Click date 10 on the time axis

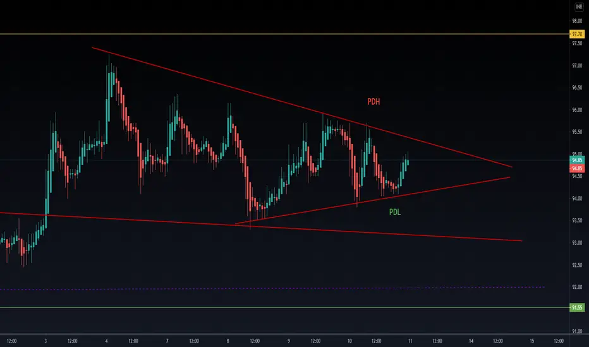349,341
